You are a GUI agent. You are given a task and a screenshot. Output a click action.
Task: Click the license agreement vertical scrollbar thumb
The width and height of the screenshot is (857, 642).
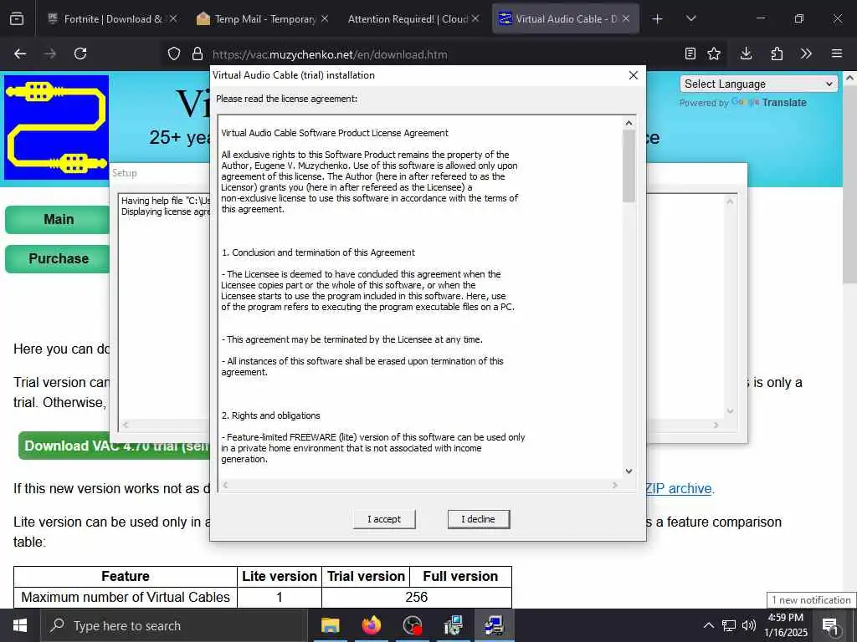[x=629, y=166]
